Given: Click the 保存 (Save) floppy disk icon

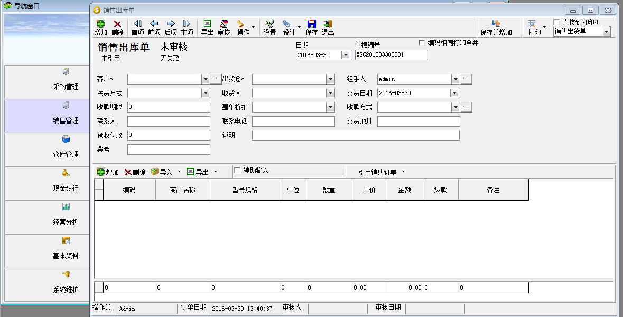Looking at the screenshot, I should click(311, 27).
